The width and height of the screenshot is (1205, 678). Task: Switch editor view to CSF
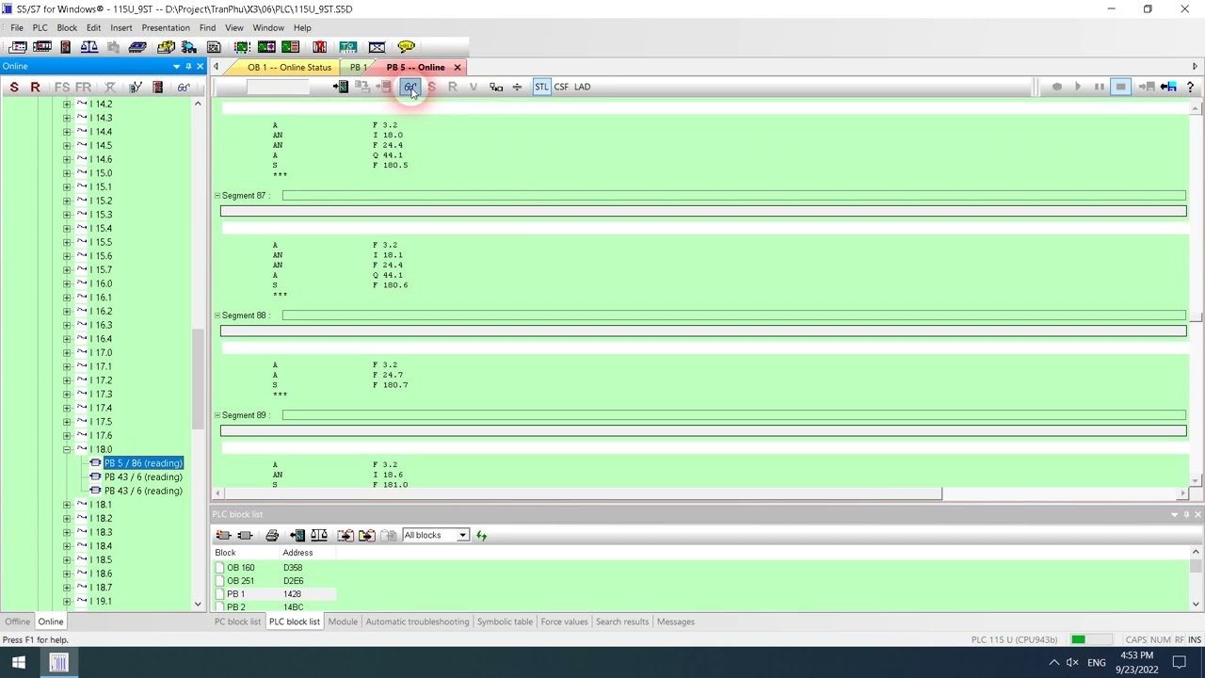click(561, 87)
